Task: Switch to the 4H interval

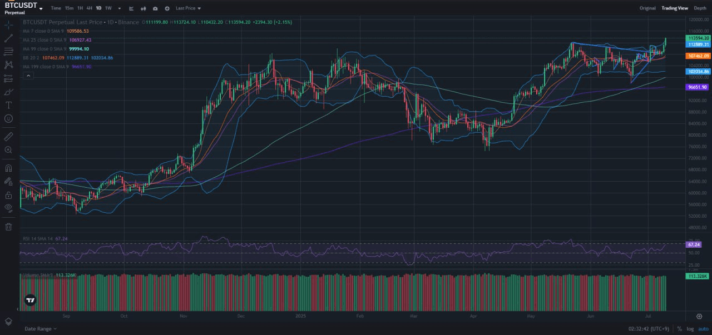Action: 89,8
